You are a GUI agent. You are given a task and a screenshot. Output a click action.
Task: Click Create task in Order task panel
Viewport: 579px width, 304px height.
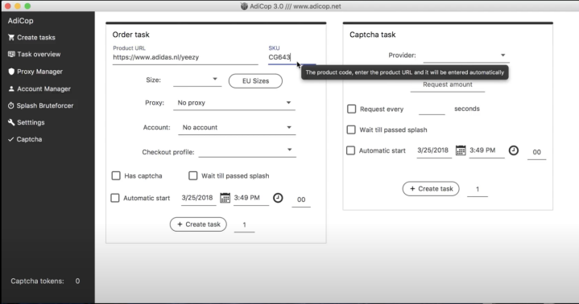coord(198,224)
